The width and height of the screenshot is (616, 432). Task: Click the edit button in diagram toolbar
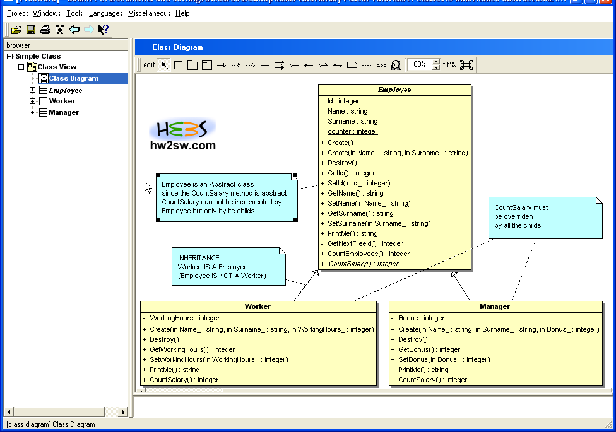[x=149, y=65]
